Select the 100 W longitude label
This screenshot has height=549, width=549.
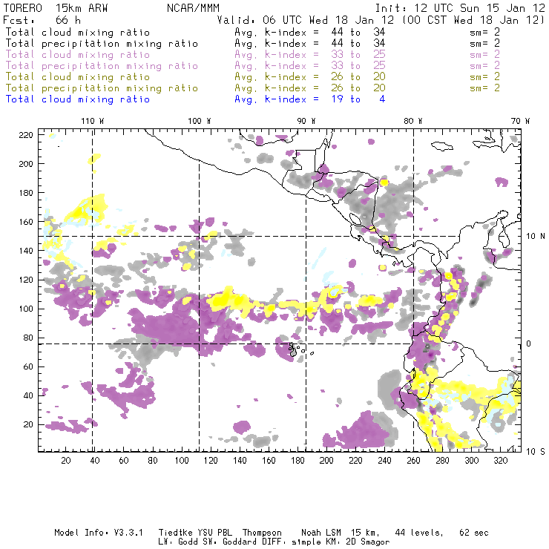pos(200,121)
